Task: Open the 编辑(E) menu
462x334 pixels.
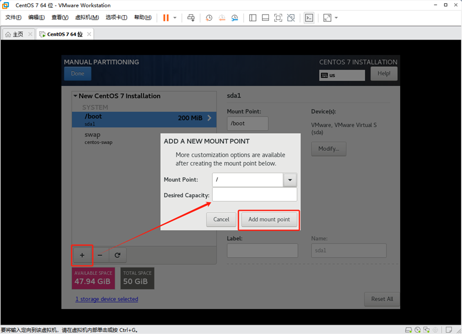Action: (x=36, y=17)
